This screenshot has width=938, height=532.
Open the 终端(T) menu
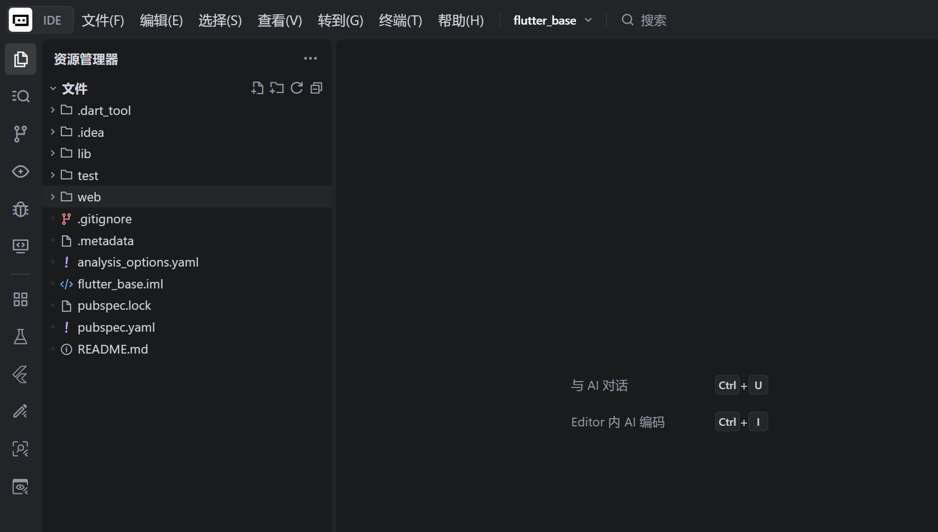[399, 20]
